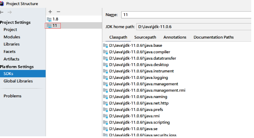Select the java.prefs classpath row
254x138 pixels.
coord(177,110)
